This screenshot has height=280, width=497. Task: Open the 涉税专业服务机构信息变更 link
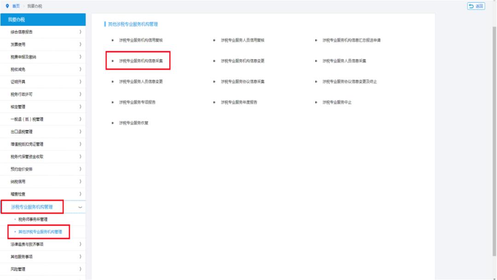point(243,61)
